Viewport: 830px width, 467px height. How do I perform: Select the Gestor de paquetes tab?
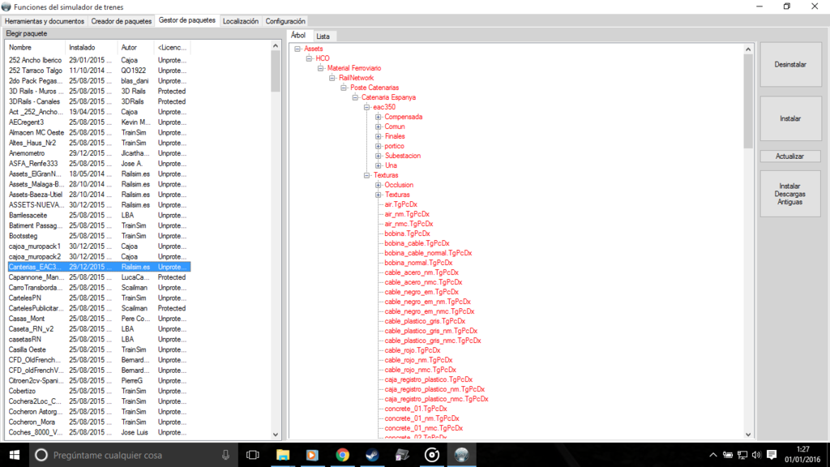187,20
